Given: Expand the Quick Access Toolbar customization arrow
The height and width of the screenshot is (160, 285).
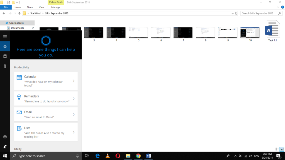Looking at the screenshot, I should pos(17,2).
